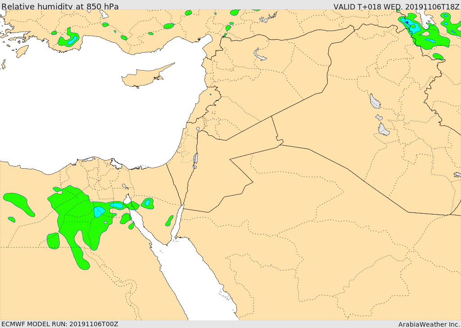The width and height of the screenshot is (461, 328).
Task: Click the 'Relative humidity at 850 hPa' title
Action: pyautogui.click(x=60, y=6)
